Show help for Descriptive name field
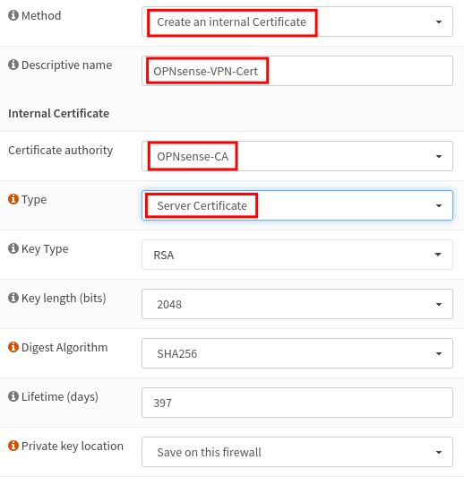The image size is (464, 477). [x=13, y=65]
